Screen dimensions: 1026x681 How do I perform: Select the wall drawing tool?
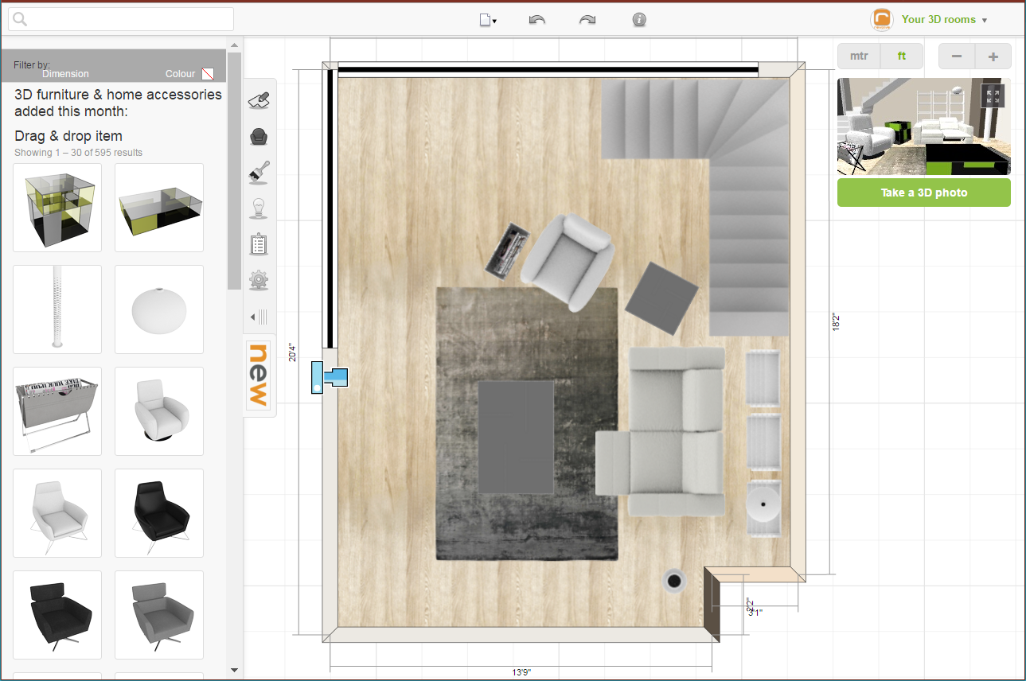tap(259, 99)
